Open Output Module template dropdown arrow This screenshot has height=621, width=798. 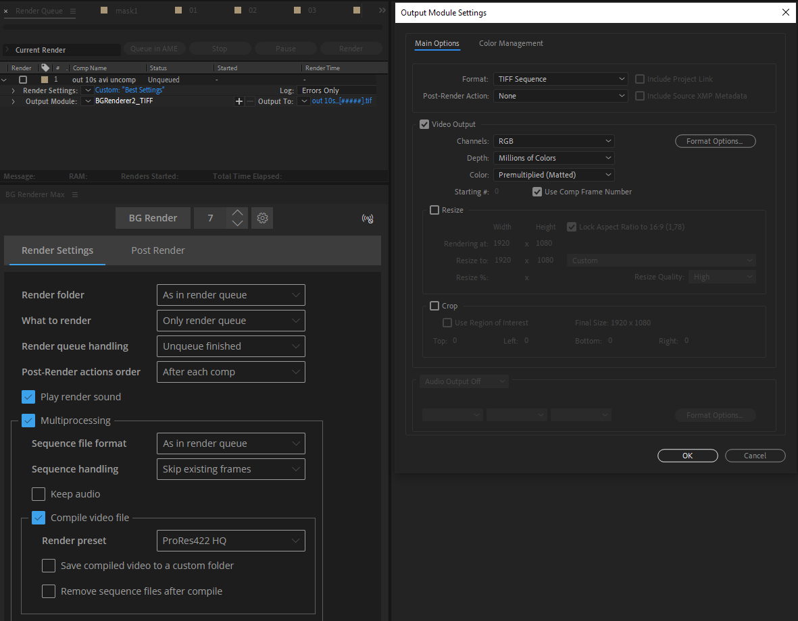[x=88, y=101]
